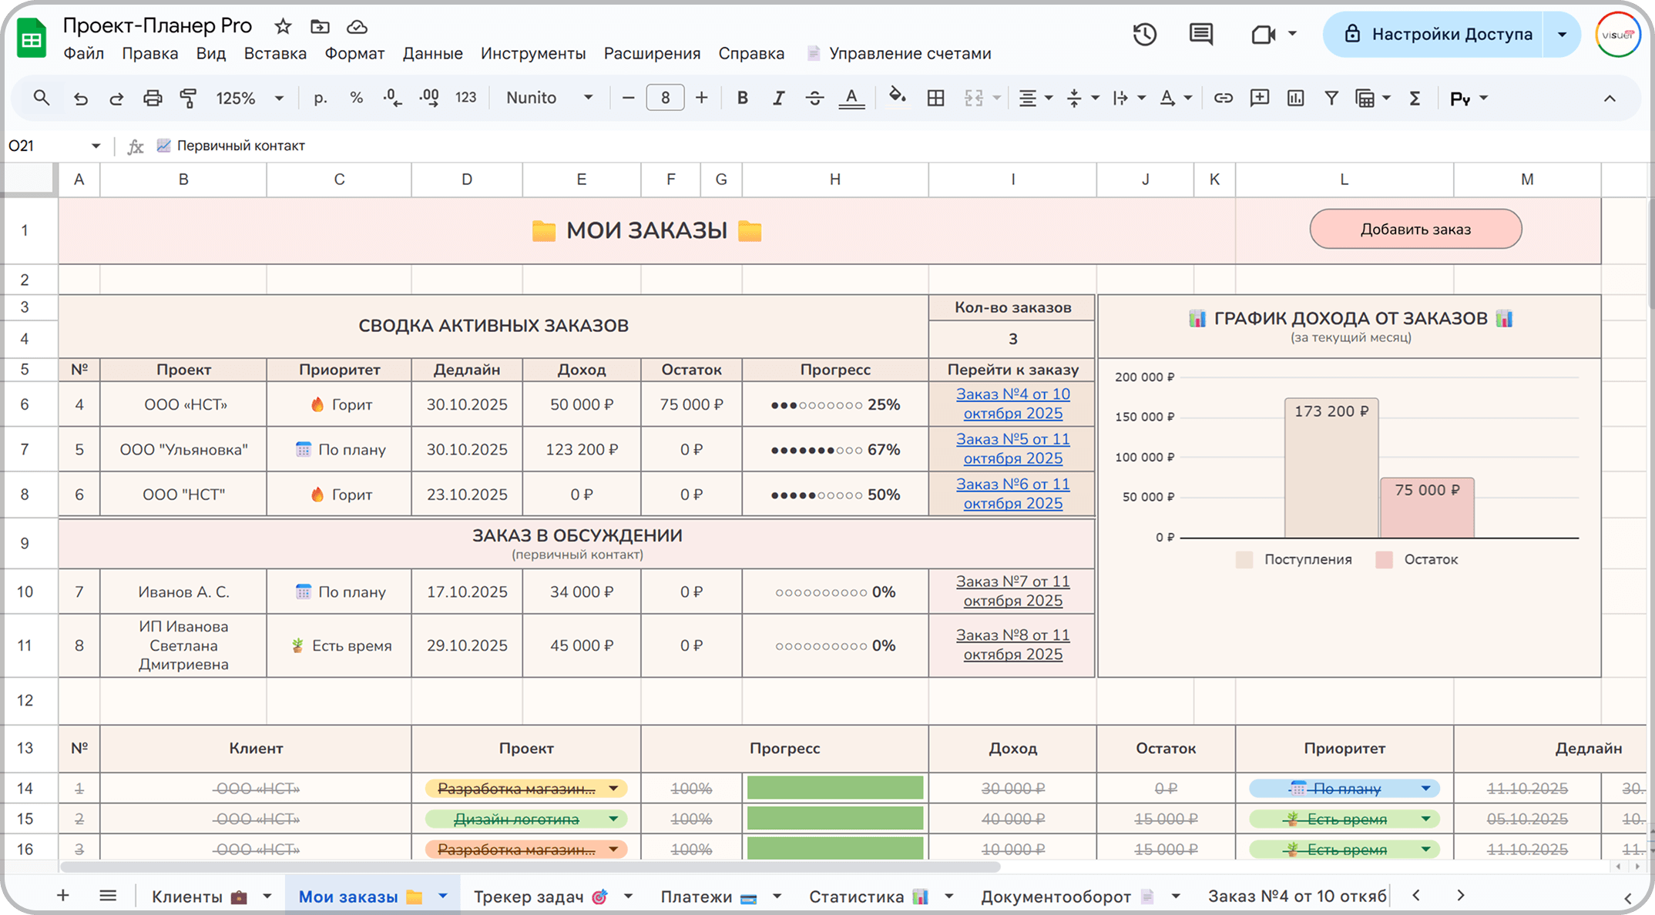Click the functions sigma icon
The image size is (1655, 915).
click(1415, 98)
